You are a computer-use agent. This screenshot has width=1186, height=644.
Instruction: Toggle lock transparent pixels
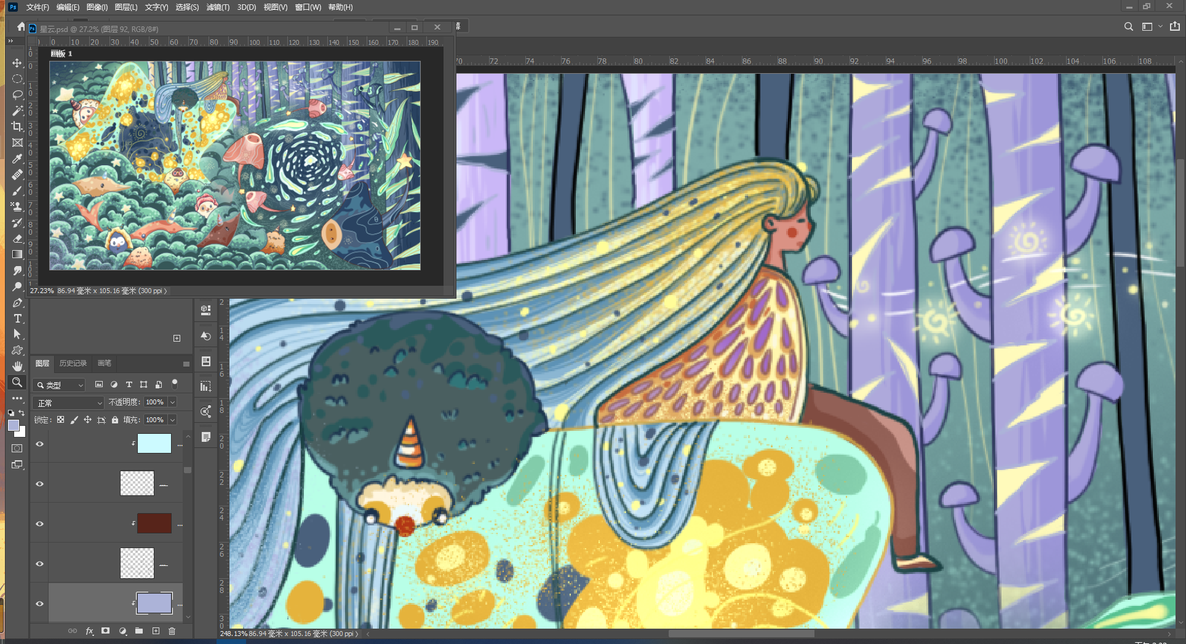coord(60,420)
